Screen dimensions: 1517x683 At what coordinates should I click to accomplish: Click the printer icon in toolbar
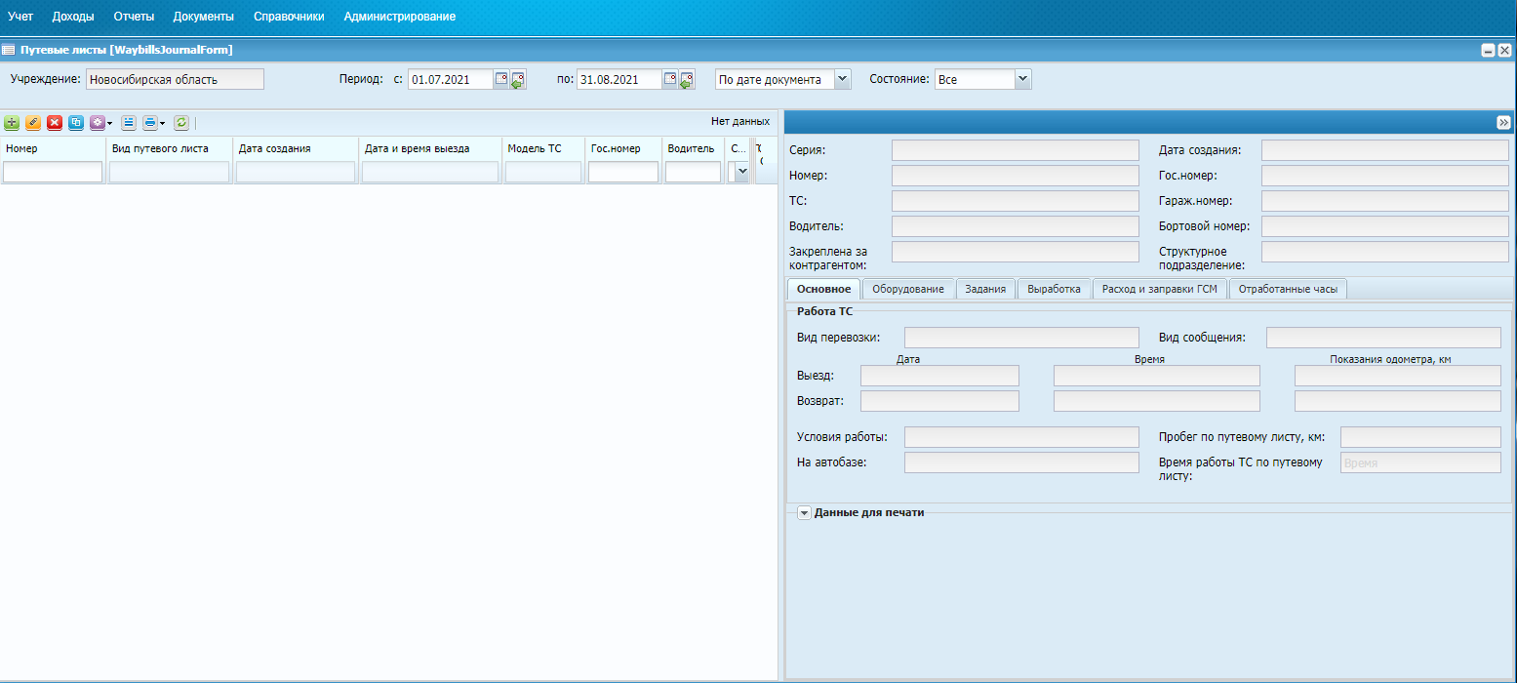click(x=149, y=123)
